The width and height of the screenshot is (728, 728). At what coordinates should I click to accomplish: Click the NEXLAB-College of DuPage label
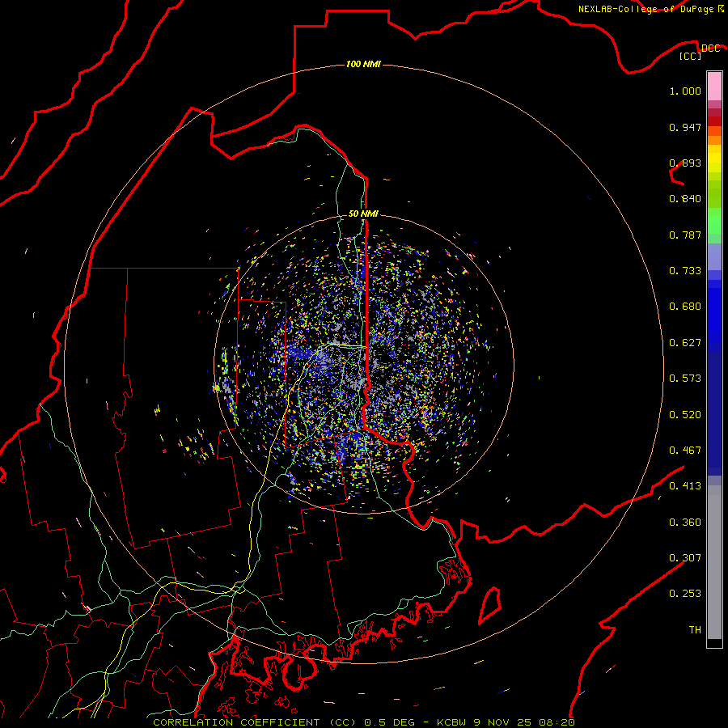(645, 9)
